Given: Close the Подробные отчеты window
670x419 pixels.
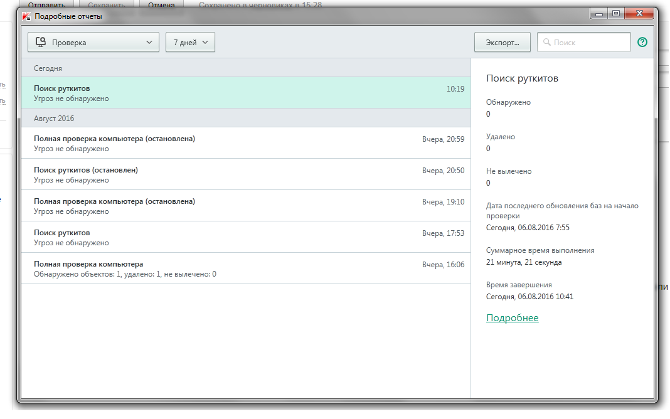Looking at the screenshot, I should point(639,14).
